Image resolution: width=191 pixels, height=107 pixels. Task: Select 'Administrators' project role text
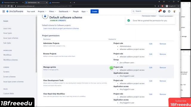click(x=125, y=46)
